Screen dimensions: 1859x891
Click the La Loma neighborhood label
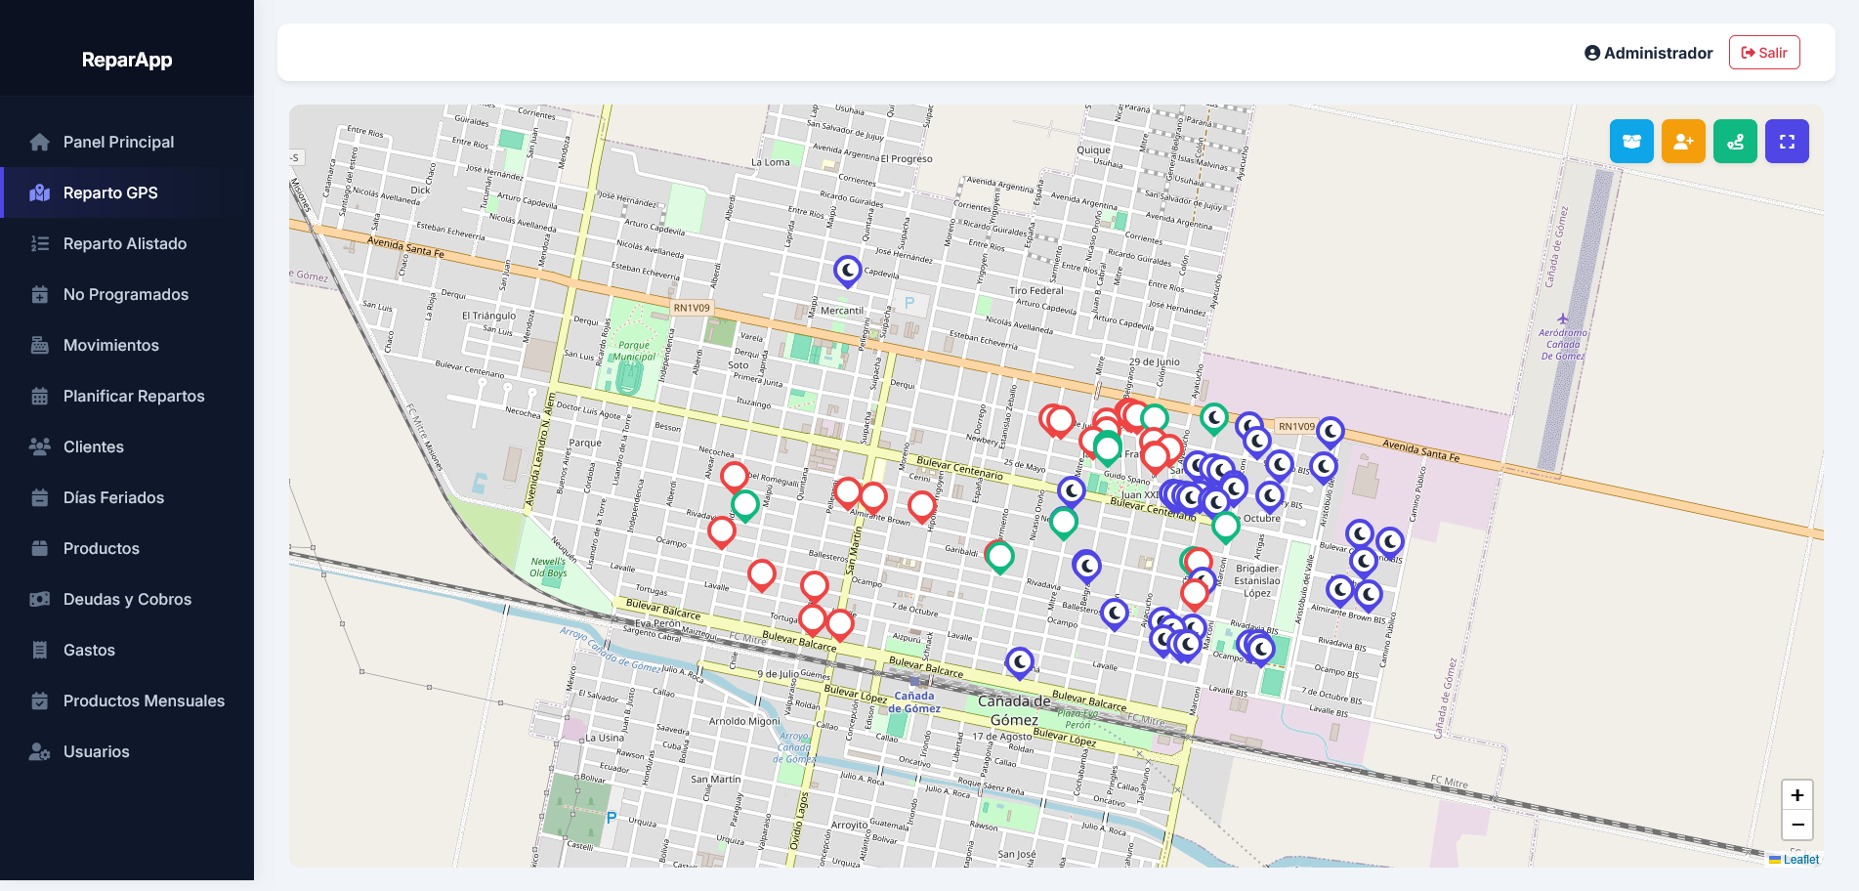(x=771, y=162)
